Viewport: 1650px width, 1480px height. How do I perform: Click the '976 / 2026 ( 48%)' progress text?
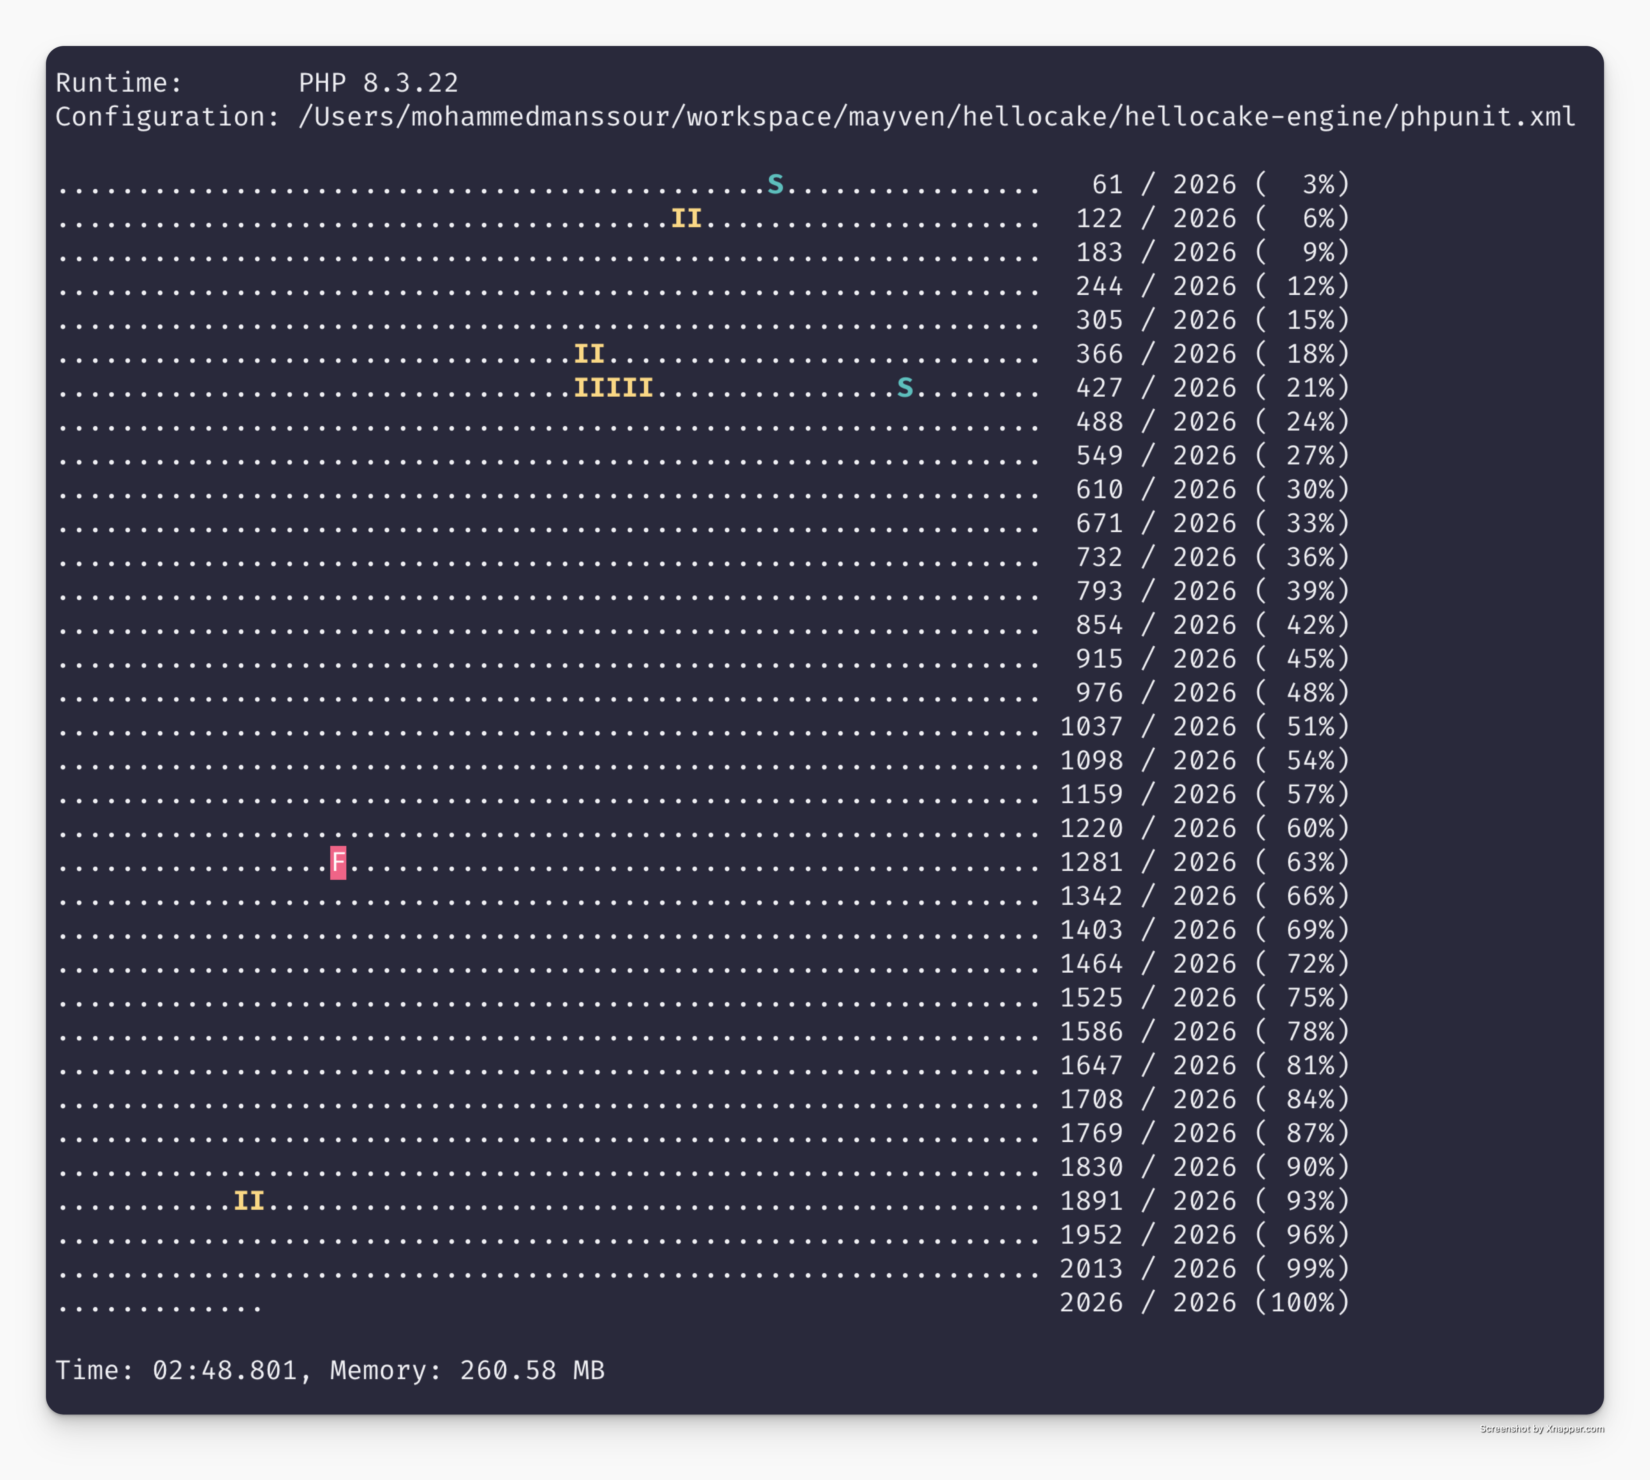(x=1213, y=693)
